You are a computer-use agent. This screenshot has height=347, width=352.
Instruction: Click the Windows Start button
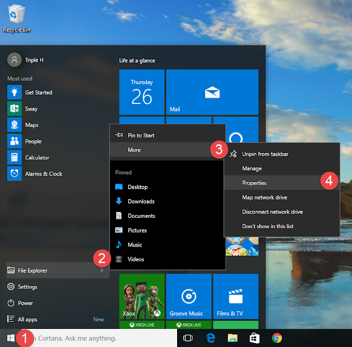[10, 338]
